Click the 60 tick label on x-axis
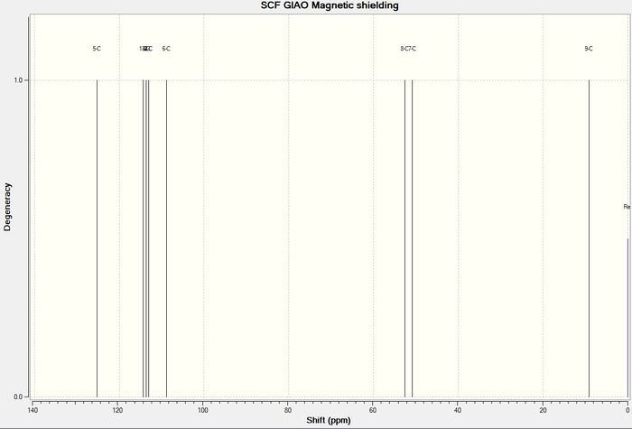The width and height of the screenshot is (632, 429). click(372, 411)
